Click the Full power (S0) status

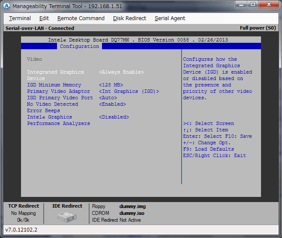pos(258,28)
